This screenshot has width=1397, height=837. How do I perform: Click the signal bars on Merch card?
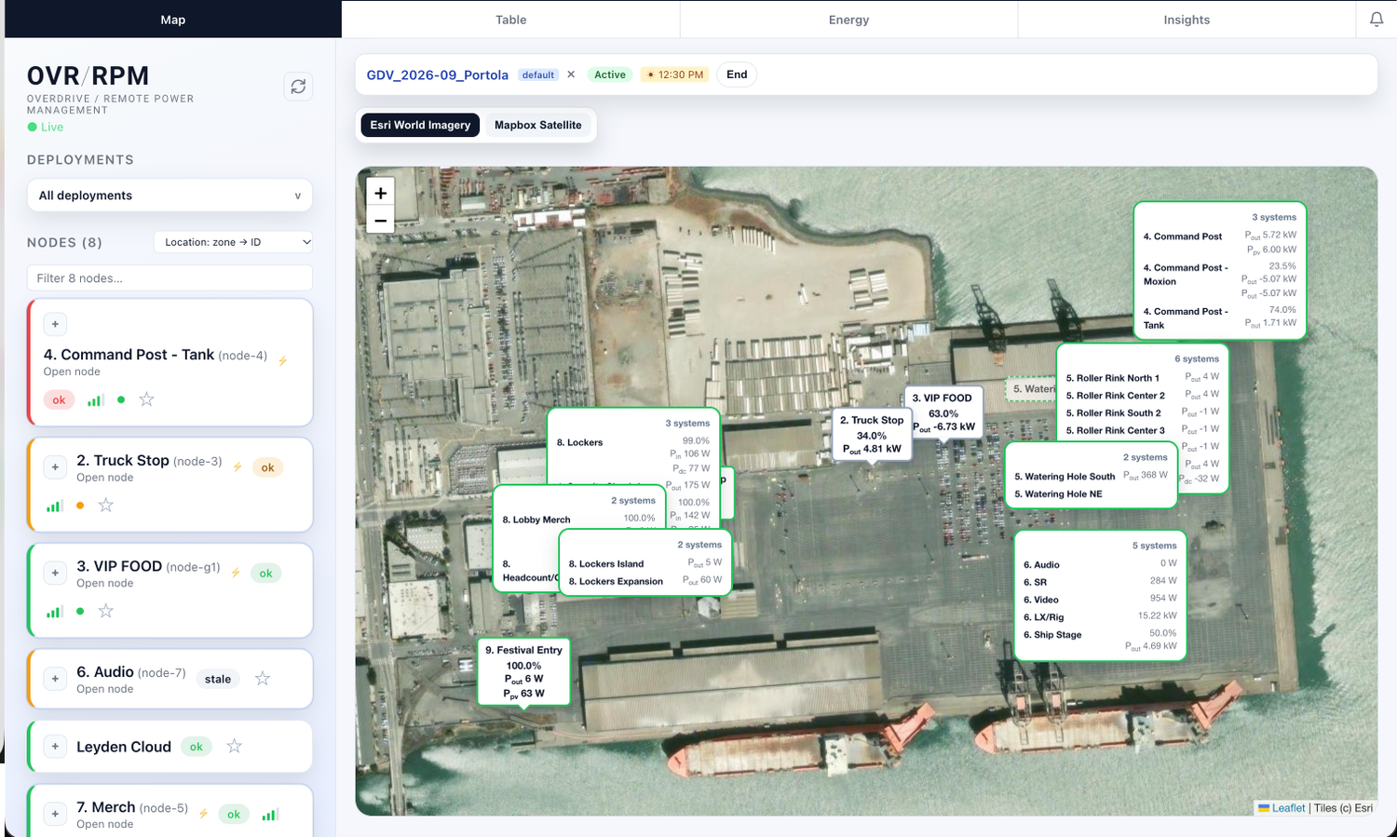click(269, 815)
